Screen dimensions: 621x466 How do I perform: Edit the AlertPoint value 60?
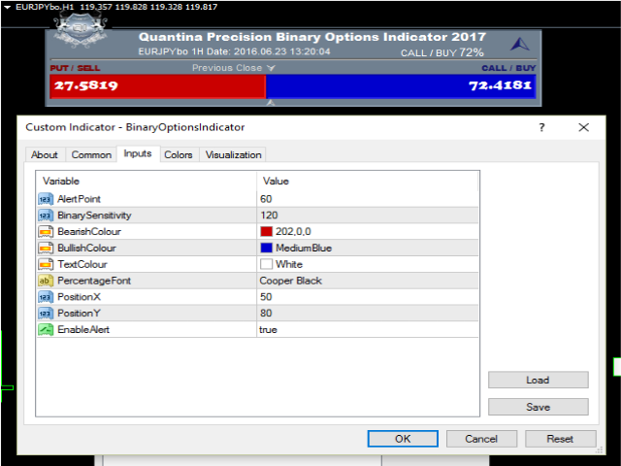(368, 199)
